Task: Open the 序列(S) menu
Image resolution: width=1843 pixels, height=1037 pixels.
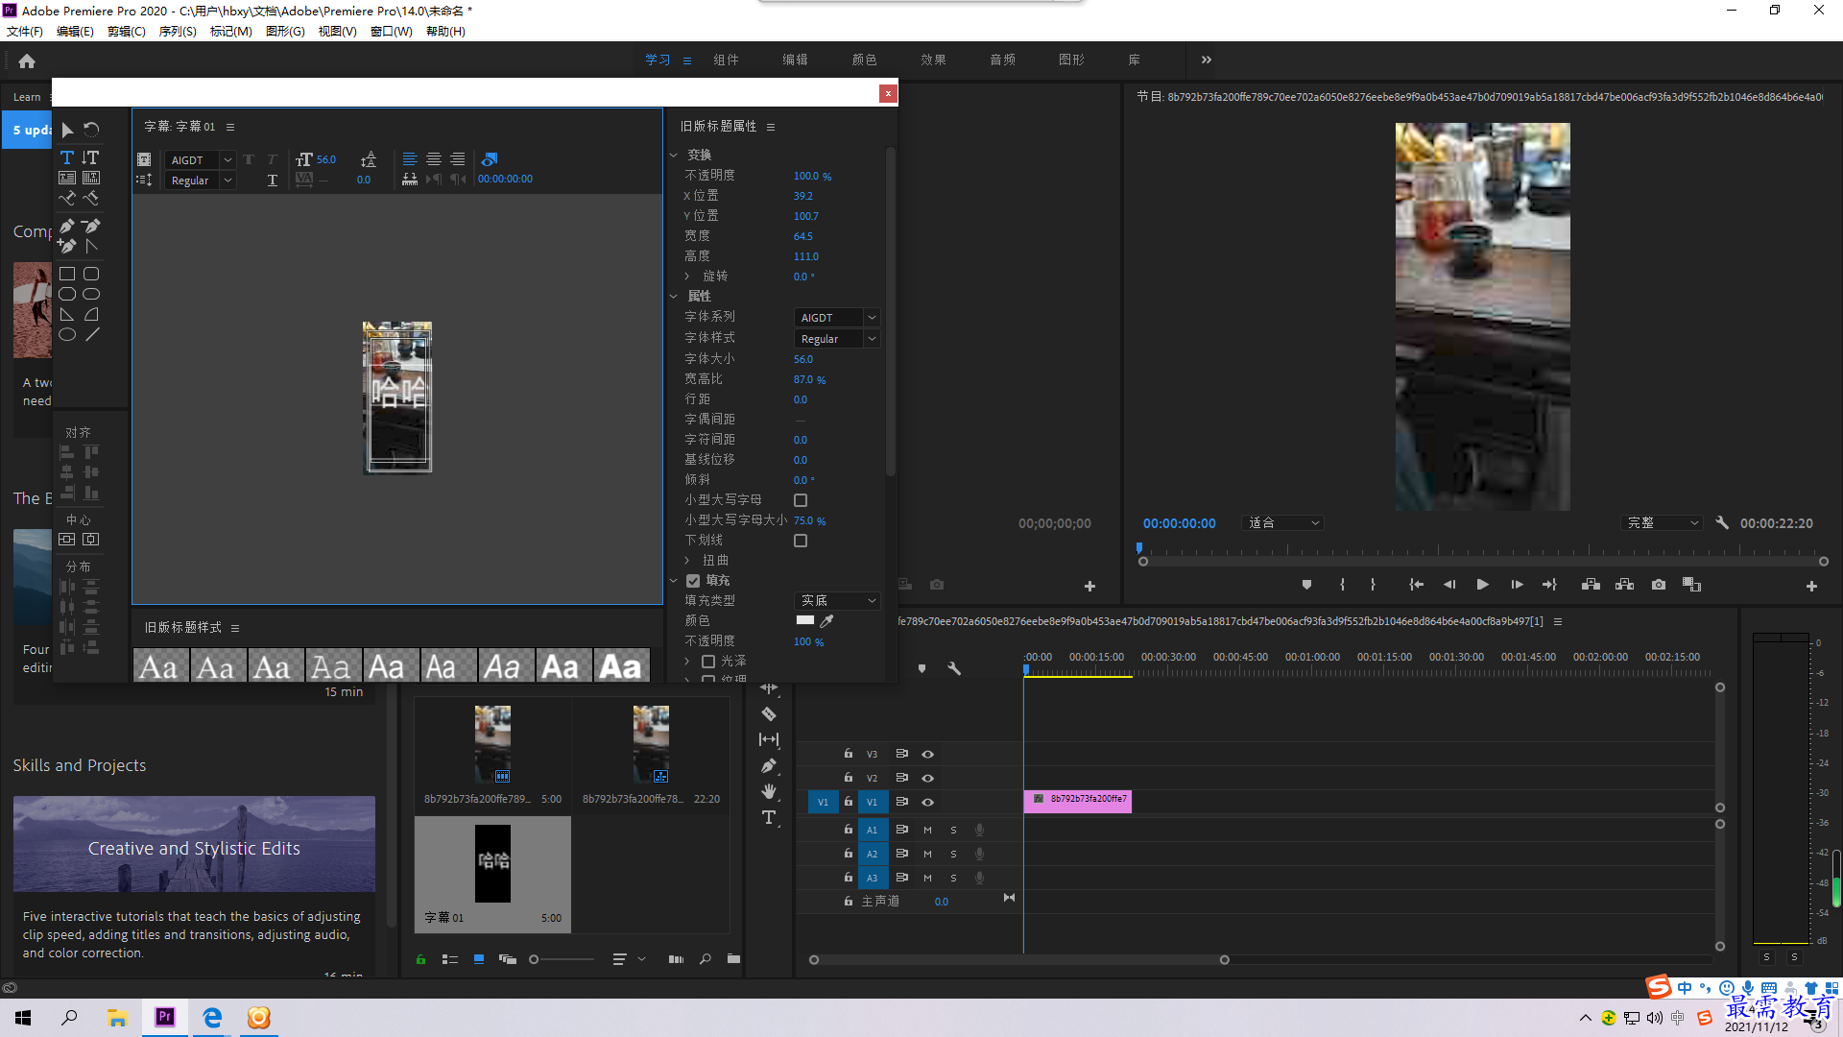Action: click(x=178, y=32)
